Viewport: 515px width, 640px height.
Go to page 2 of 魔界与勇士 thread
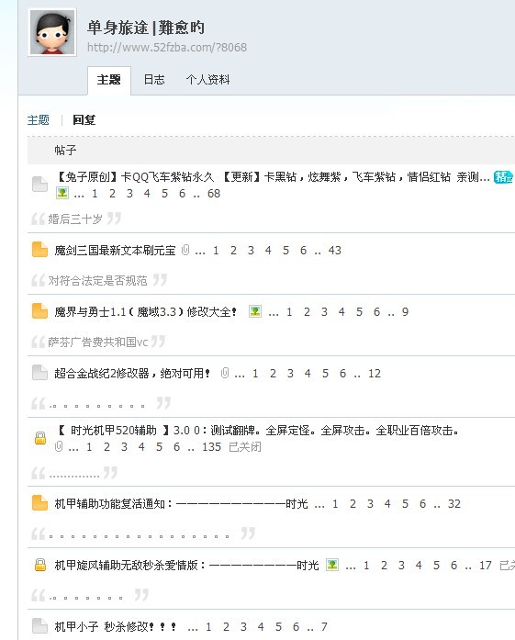(x=307, y=312)
